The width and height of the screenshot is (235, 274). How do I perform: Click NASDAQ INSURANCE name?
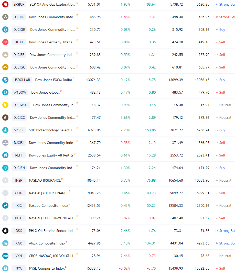coord(45,181)
